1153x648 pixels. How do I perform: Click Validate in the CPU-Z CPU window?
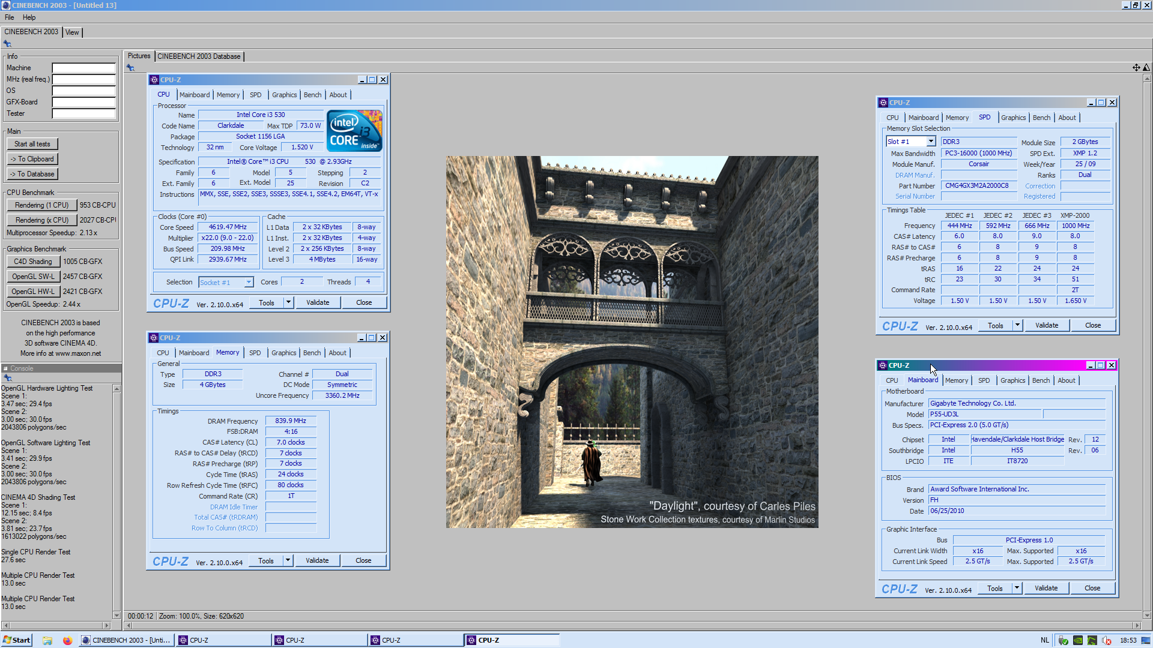coord(318,302)
